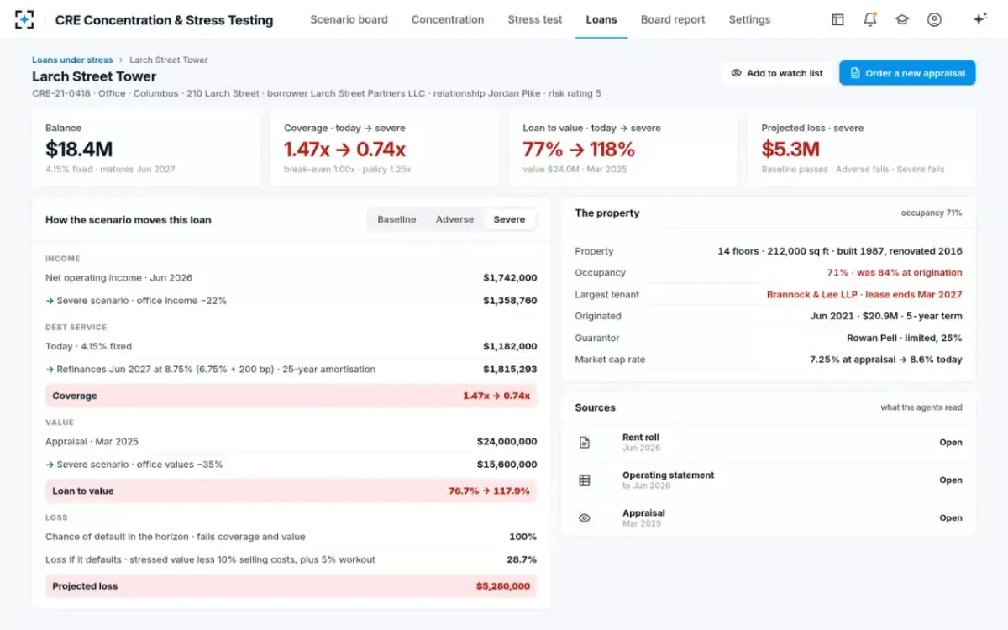Switch to Adverse scenario
This screenshot has height=630, width=1008.
pyautogui.click(x=454, y=219)
